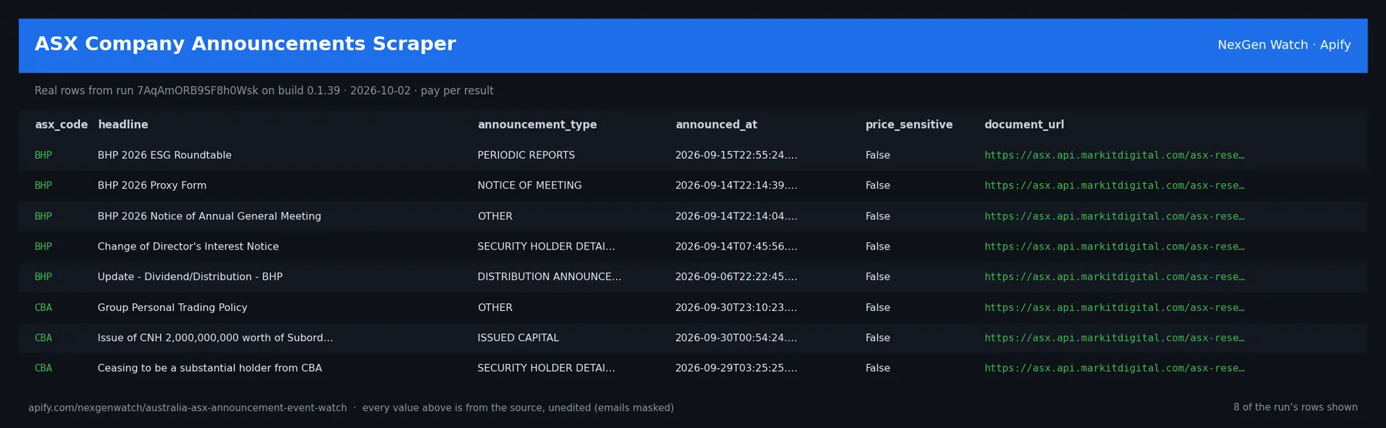
Task: Click 'ISSUED CAPITAL' announcement type cell
Action: coord(518,338)
